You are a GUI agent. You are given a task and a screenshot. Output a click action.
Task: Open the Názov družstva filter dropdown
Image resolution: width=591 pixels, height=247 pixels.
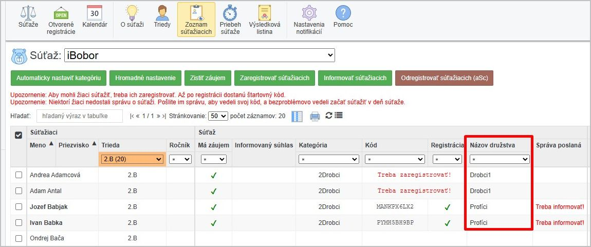(500, 160)
